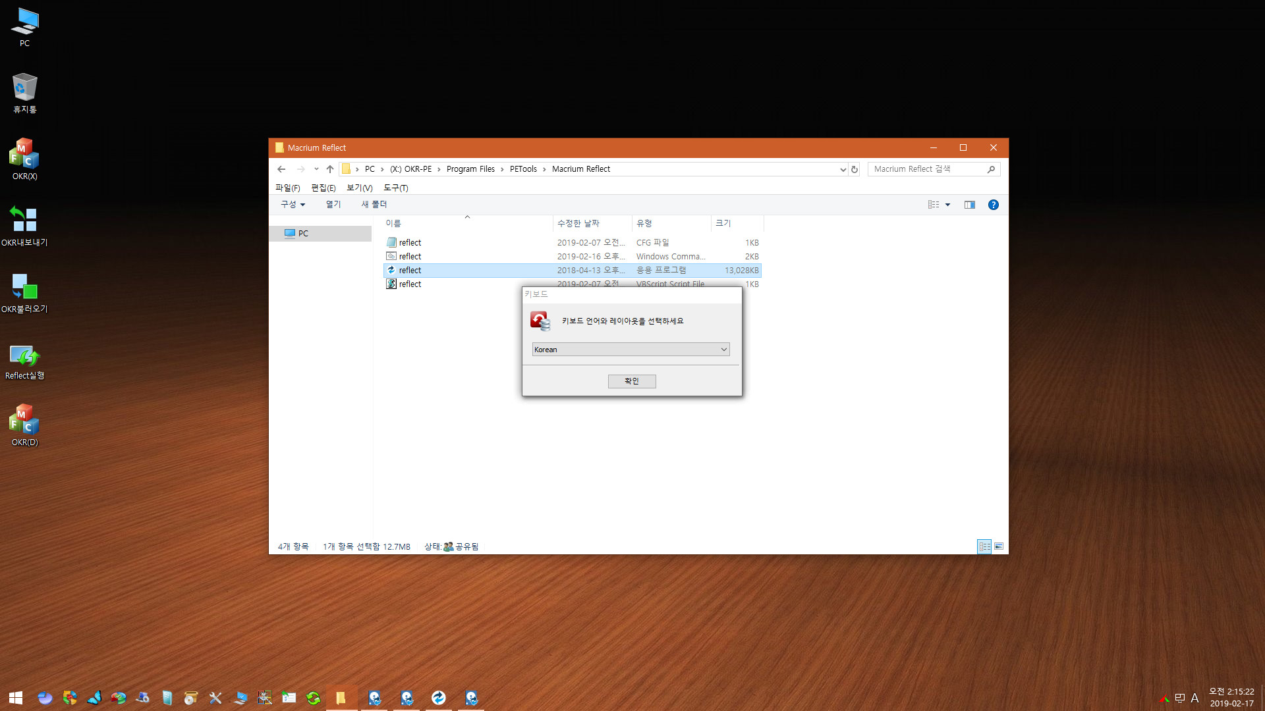Image resolution: width=1265 pixels, height=711 pixels.
Task: Click the Macrium Reflect 검색 search field
Action: [x=934, y=169]
